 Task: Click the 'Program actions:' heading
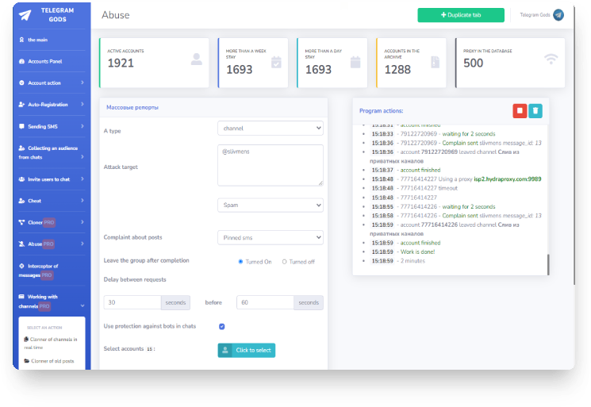point(381,111)
